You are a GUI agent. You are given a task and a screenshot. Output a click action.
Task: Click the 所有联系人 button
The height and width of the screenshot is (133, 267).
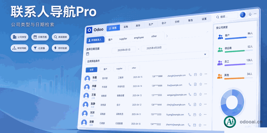tap(95, 40)
